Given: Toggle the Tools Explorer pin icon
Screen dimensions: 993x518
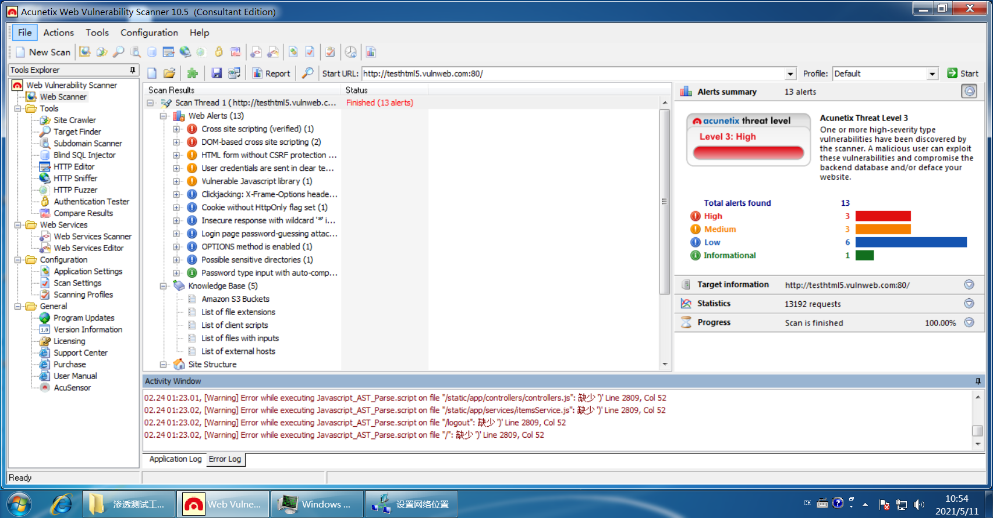Looking at the screenshot, I should (x=133, y=70).
